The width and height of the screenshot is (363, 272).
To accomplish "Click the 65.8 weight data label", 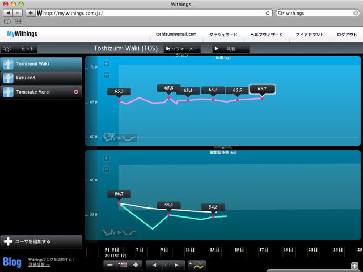I will click(169, 88).
